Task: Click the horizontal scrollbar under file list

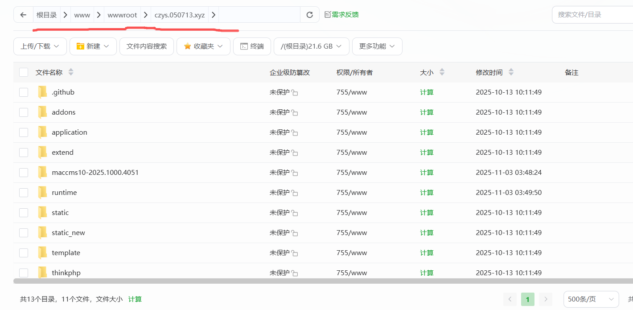Action: [x=312, y=281]
